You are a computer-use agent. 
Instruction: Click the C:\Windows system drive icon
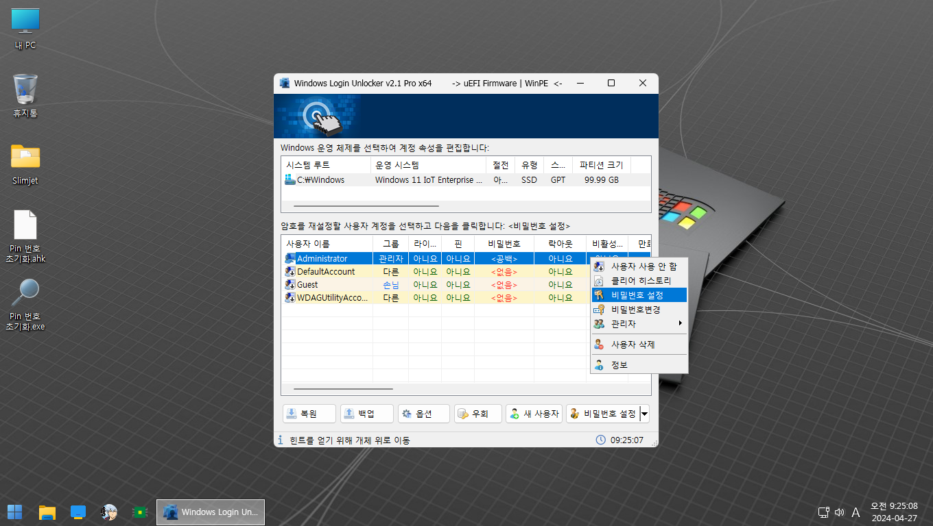tap(290, 179)
